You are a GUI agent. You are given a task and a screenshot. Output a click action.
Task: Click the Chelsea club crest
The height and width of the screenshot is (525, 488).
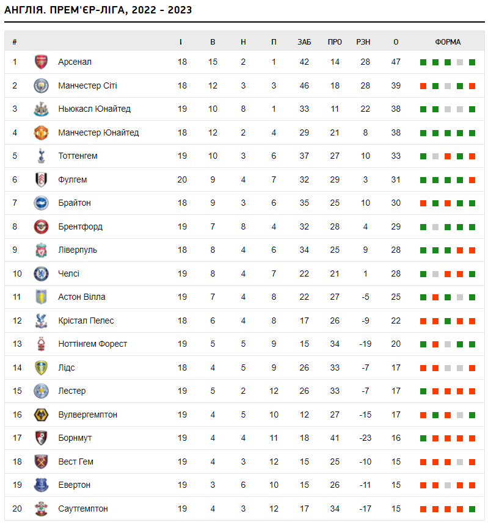point(41,273)
